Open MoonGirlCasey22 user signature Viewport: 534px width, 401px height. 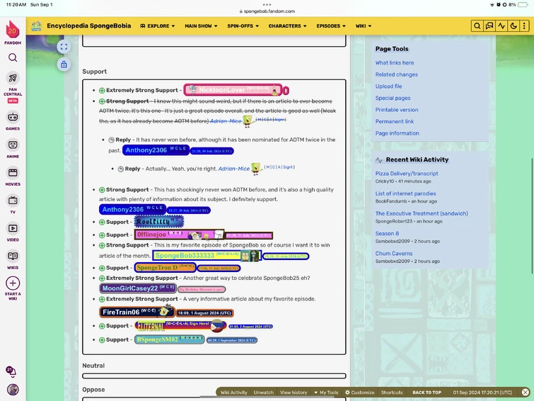tap(138, 288)
